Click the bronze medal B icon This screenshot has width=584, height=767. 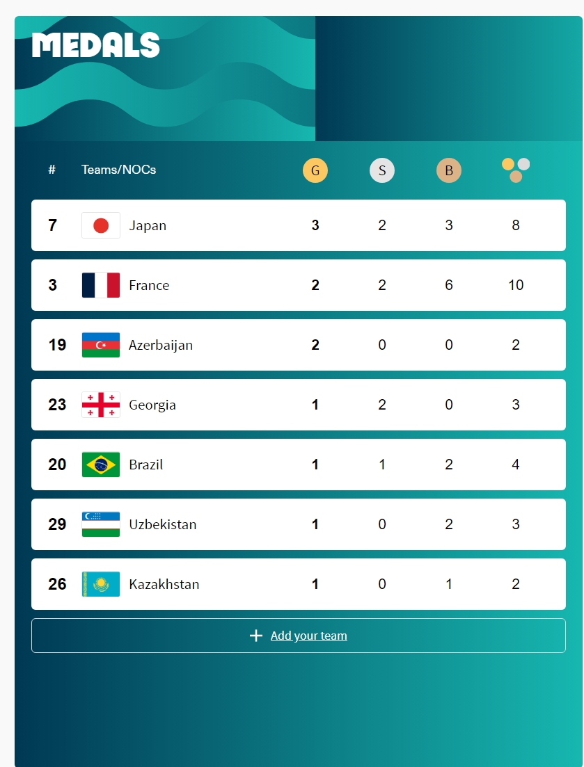449,170
